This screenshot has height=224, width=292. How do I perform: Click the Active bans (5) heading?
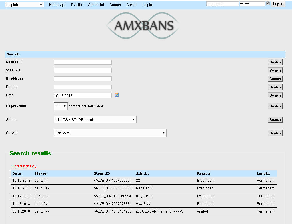point(24,166)
